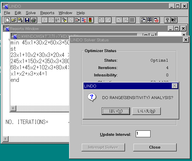Click the EX1 model window title icon
The image size is (192, 161).
14,36
